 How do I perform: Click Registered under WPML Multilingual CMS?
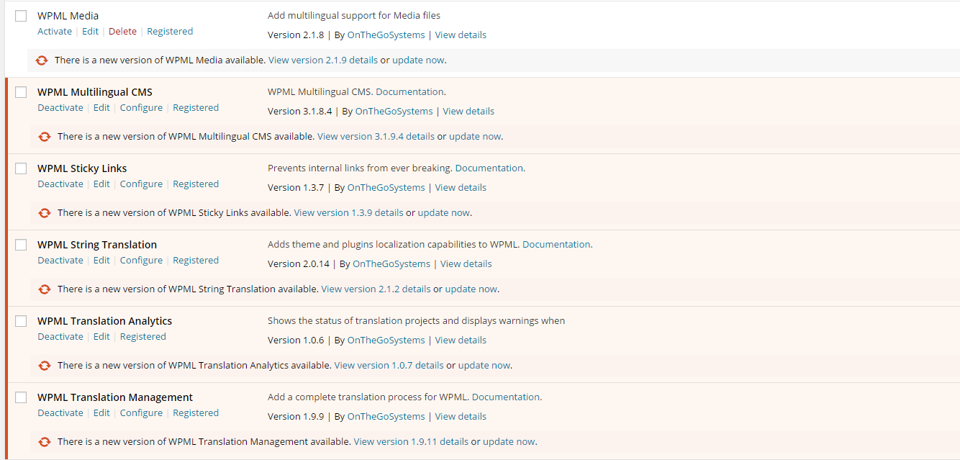[x=196, y=108]
